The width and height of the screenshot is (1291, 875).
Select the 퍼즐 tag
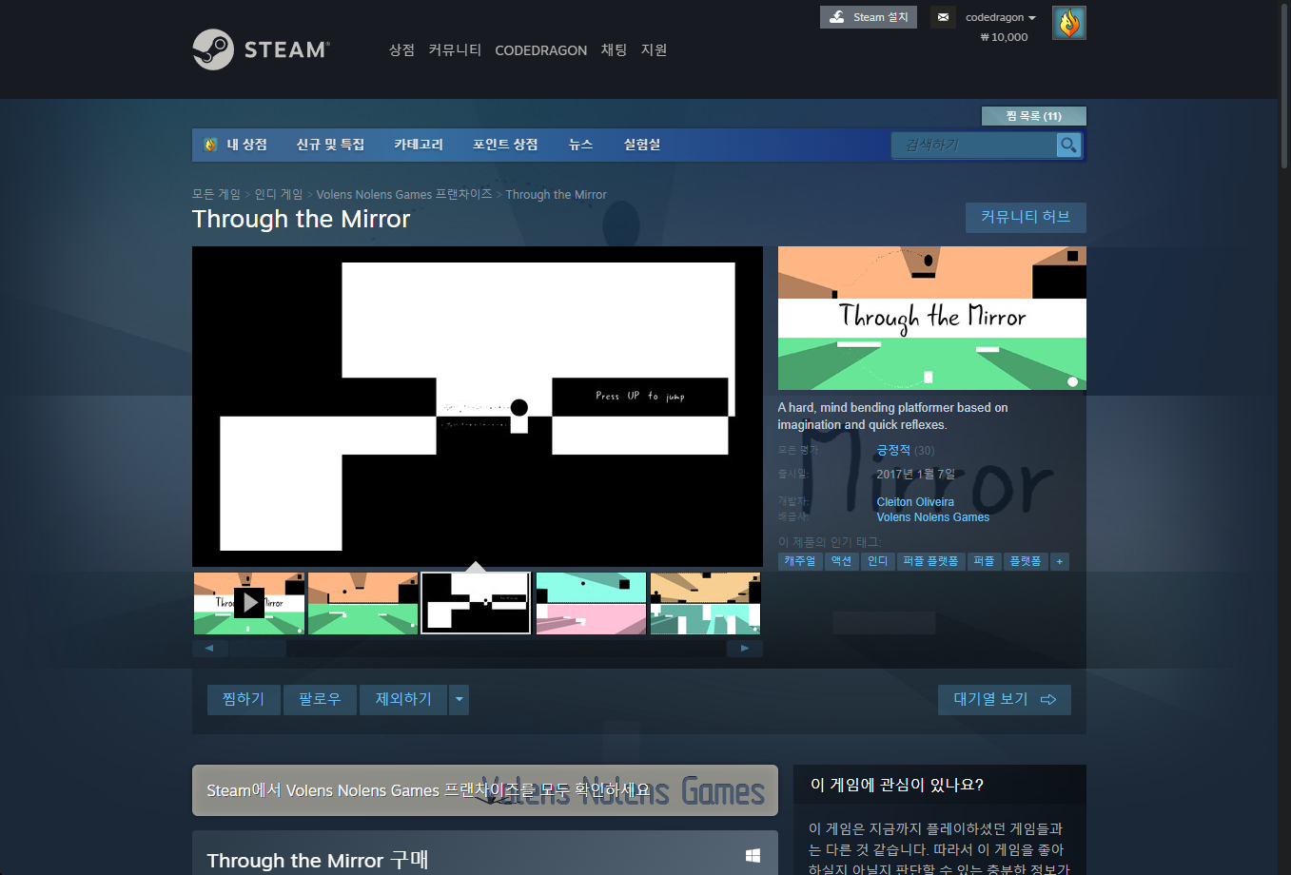point(984,561)
